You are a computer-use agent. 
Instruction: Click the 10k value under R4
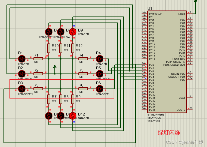point(81,62)
